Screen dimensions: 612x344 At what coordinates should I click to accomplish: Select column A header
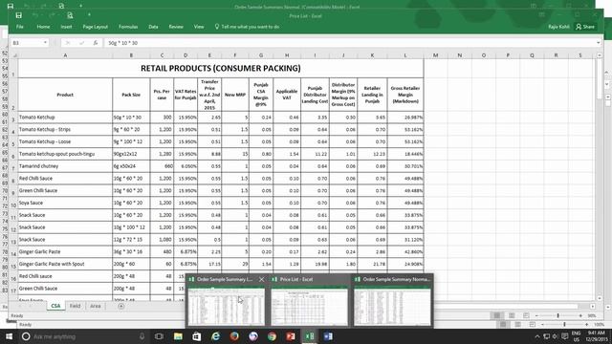click(x=65, y=55)
